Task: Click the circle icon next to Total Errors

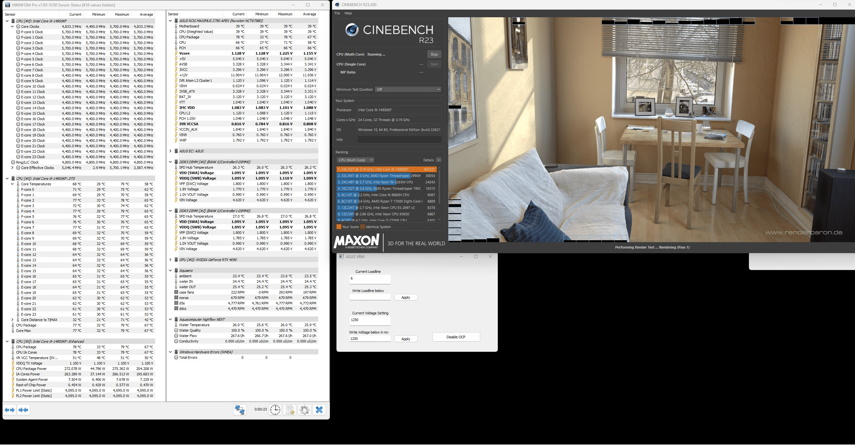Action: [176, 357]
